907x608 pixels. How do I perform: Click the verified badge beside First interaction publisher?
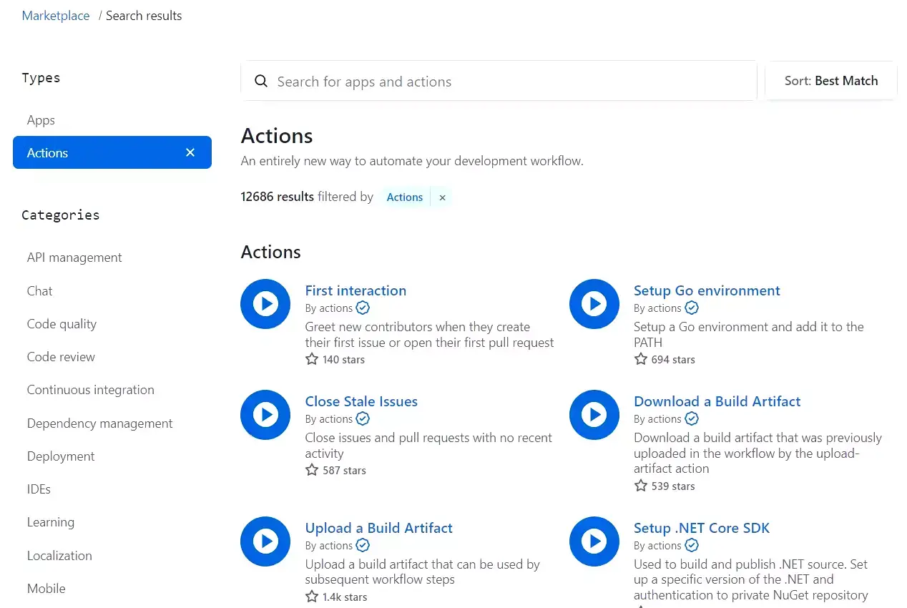coord(363,308)
